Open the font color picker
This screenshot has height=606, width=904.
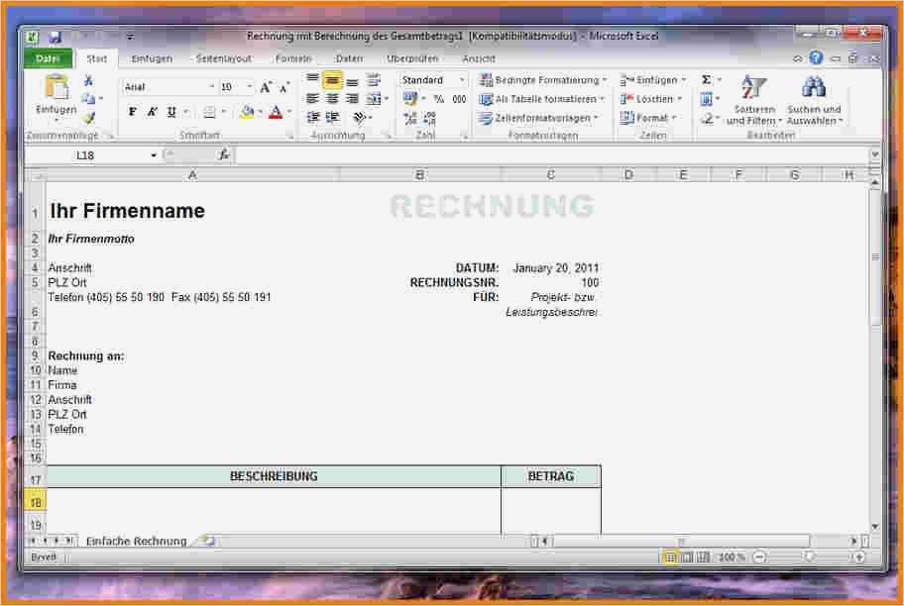coord(279,111)
